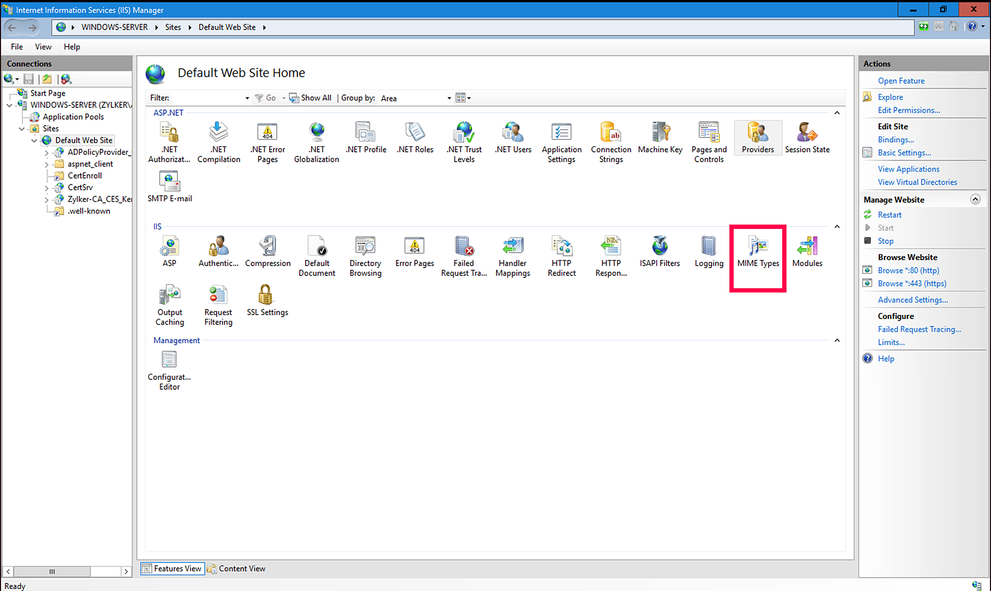This screenshot has width=991, height=591.
Task: Click the Connections panel horizontal scrollbar
Action: point(52,571)
